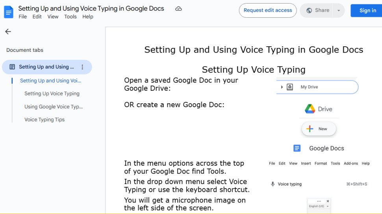Open the three-dot options for the document tab
The width and height of the screenshot is (382, 214).
pos(82,67)
